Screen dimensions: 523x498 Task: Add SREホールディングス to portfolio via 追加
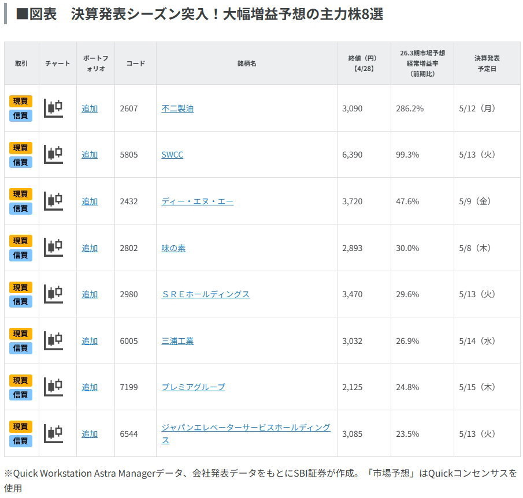click(90, 294)
